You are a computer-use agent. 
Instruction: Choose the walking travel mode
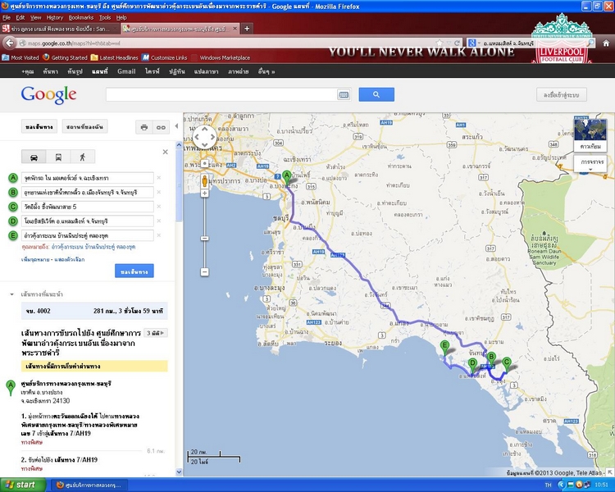tap(81, 157)
